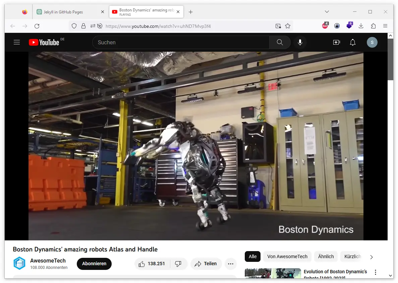
Task: Expand the list all tabs dropdown arrow
Action: pyautogui.click(x=328, y=12)
